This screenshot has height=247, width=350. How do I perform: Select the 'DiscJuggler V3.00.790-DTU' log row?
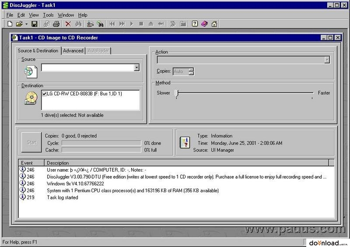click(x=176, y=177)
